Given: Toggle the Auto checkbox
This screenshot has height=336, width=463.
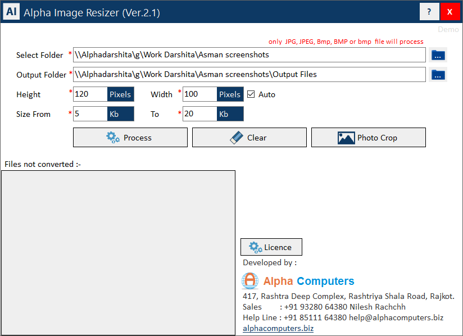Looking at the screenshot, I should coord(251,94).
